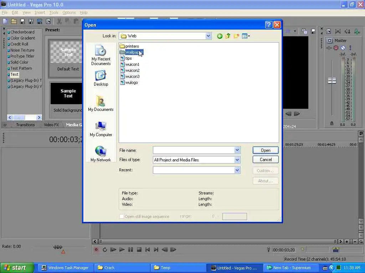The height and width of the screenshot is (273, 365).
Task: Click the project Properties icon in Vegas toolbar
Action: tap(48, 21)
